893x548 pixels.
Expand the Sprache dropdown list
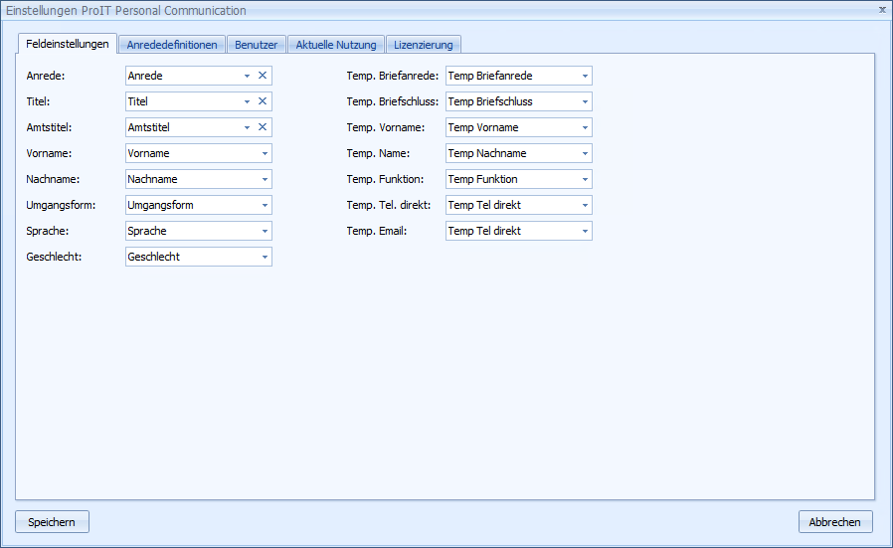point(265,231)
